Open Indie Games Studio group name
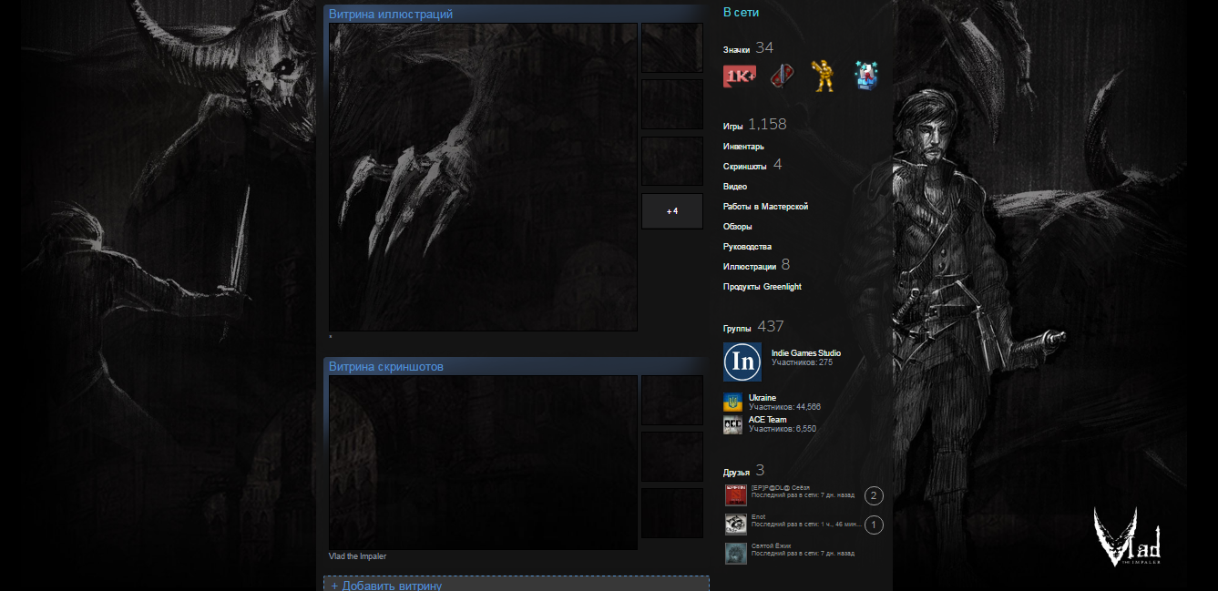 (x=806, y=352)
